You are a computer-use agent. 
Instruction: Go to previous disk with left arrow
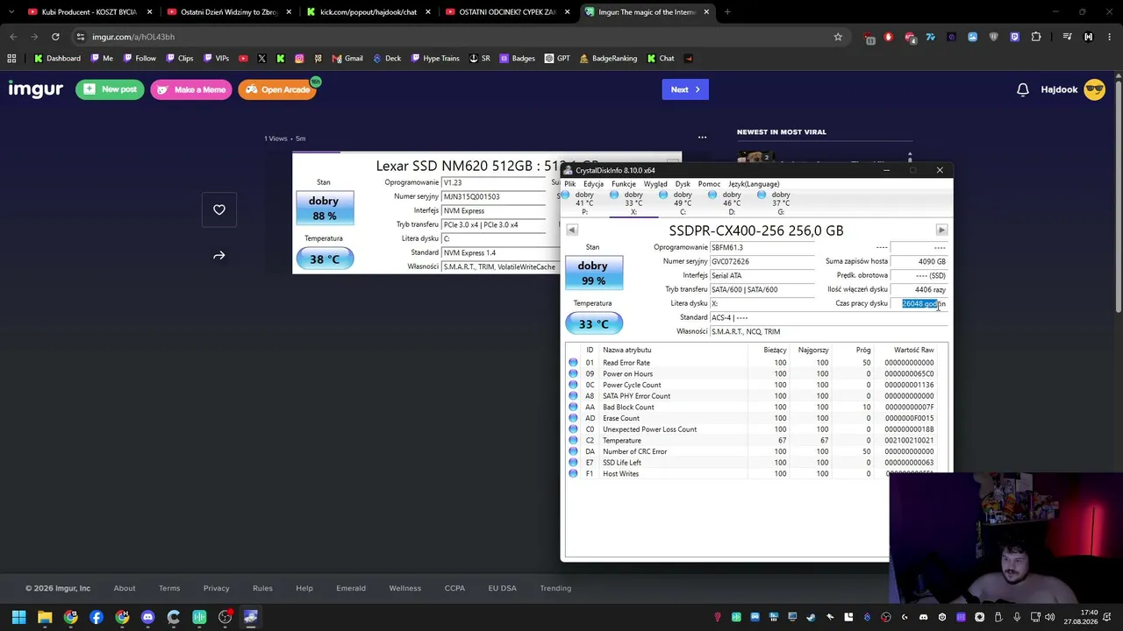[572, 230]
